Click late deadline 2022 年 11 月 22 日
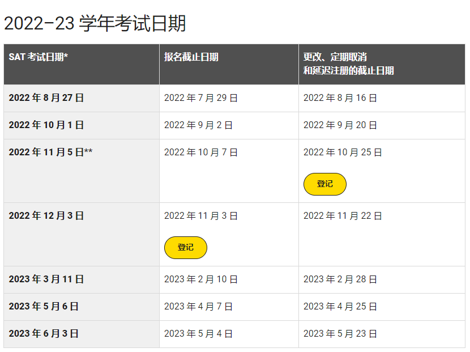Image resolution: width=470 pixels, height=352 pixels. point(343,216)
